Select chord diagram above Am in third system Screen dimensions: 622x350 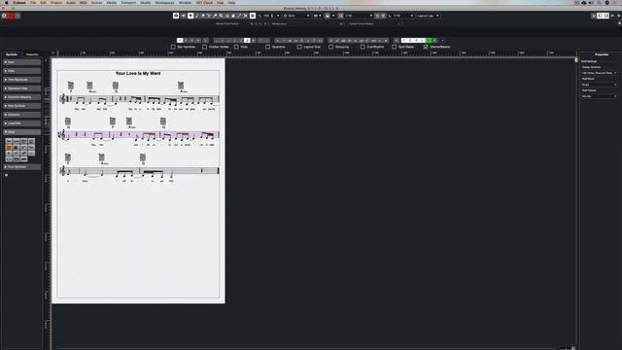pyautogui.click(x=102, y=157)
